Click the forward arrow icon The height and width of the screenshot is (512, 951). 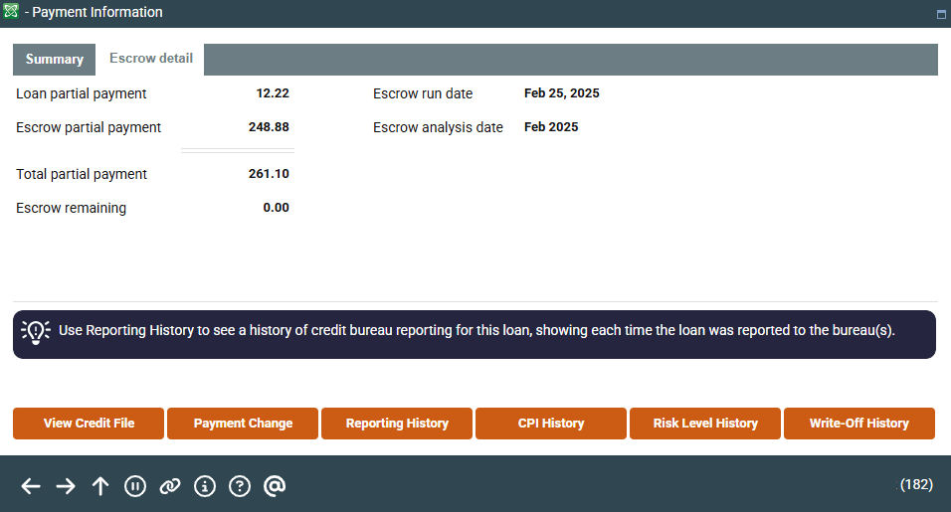[x=66, y=485]
